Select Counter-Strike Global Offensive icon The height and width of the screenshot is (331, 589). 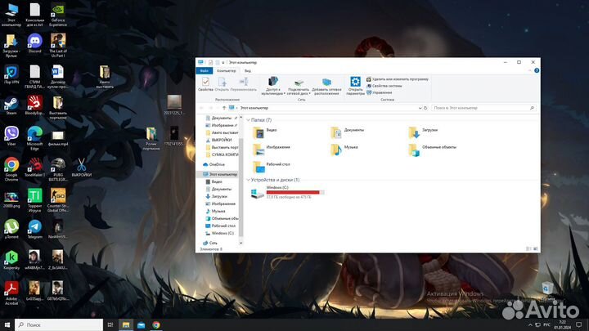(58, 200)
